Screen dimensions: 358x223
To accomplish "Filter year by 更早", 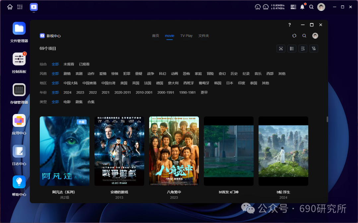I will (x=204, y=93).
